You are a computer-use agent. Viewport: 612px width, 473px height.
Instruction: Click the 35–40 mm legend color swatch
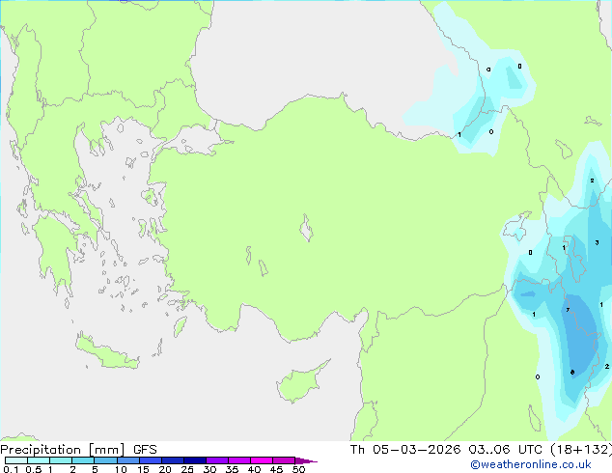pos(239,460)
